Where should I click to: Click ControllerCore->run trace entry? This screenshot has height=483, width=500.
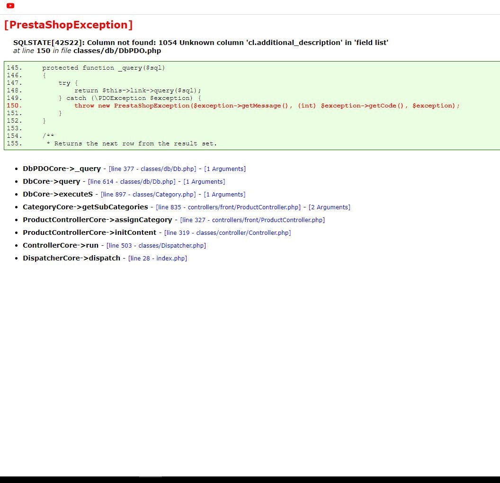tap(61, 245)
